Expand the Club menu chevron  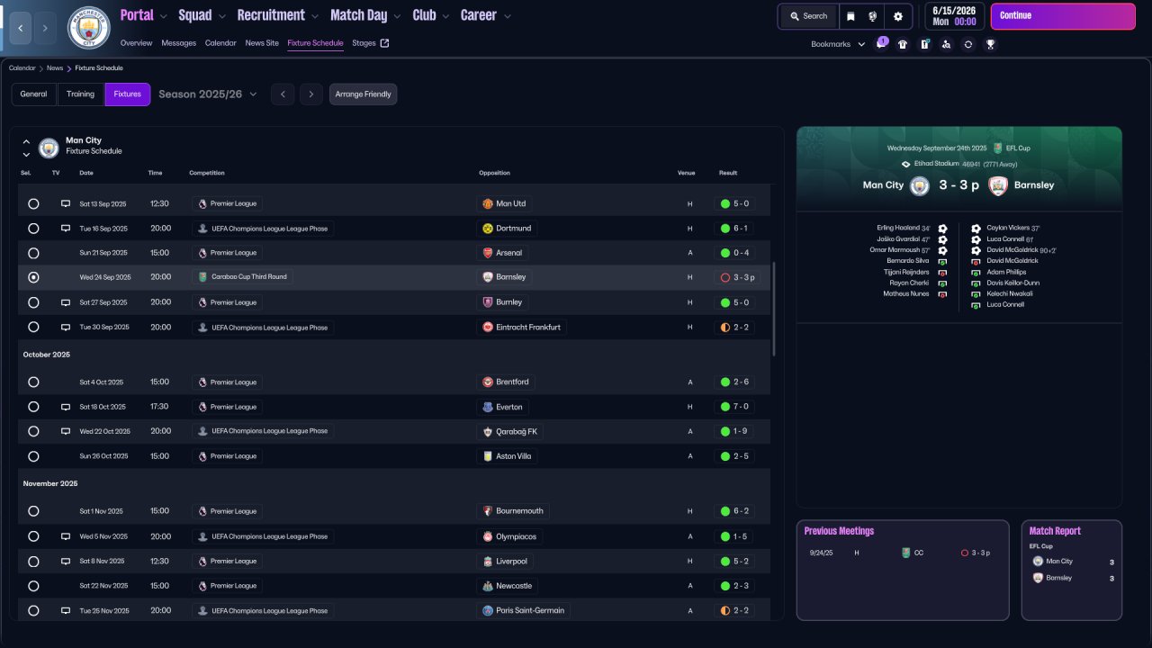coord(445,16)
